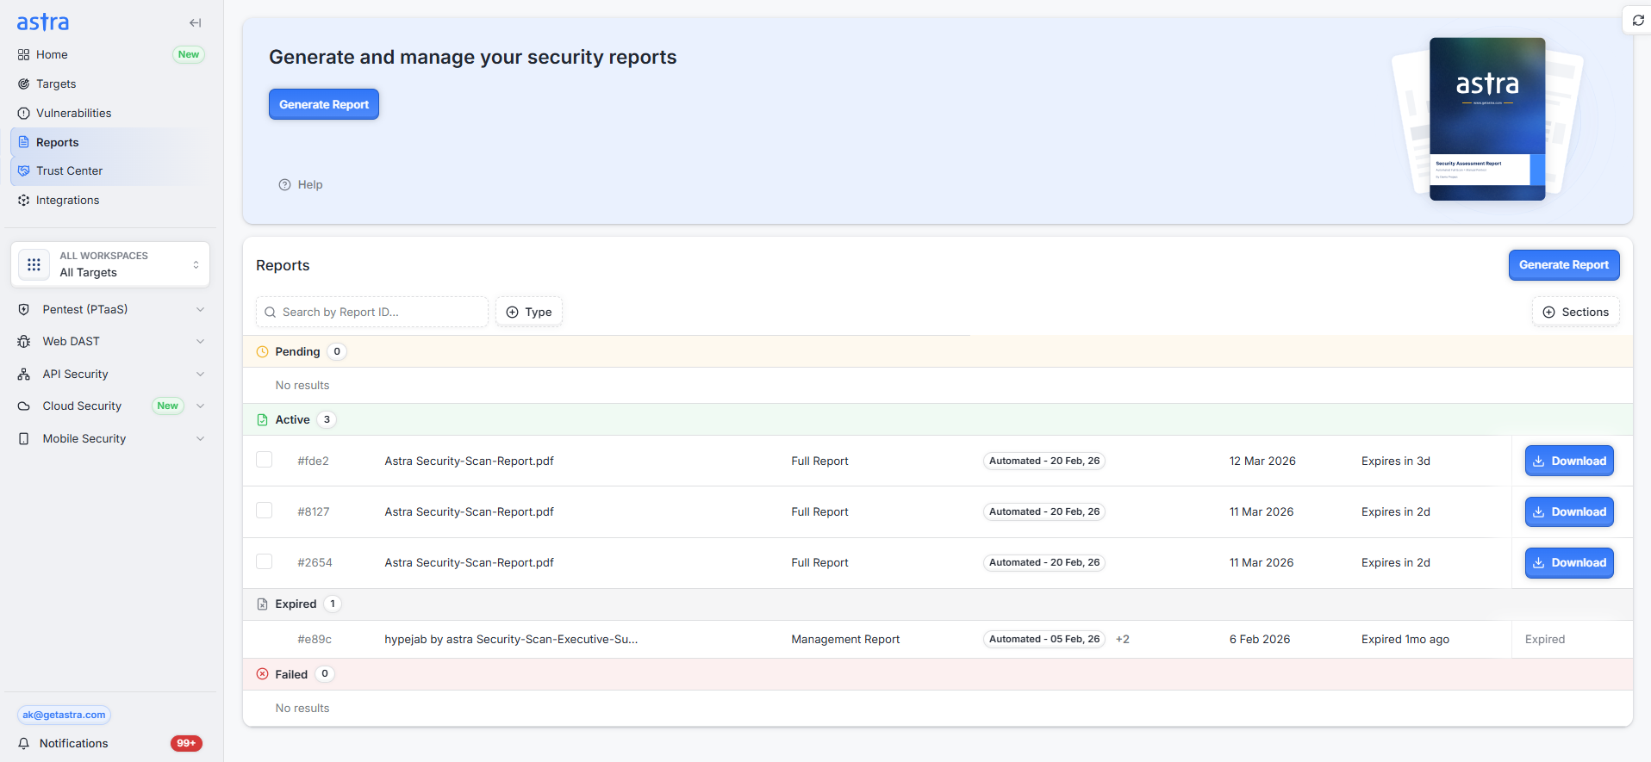Click the Vulnerabilities alert icon

coord(23,113)
